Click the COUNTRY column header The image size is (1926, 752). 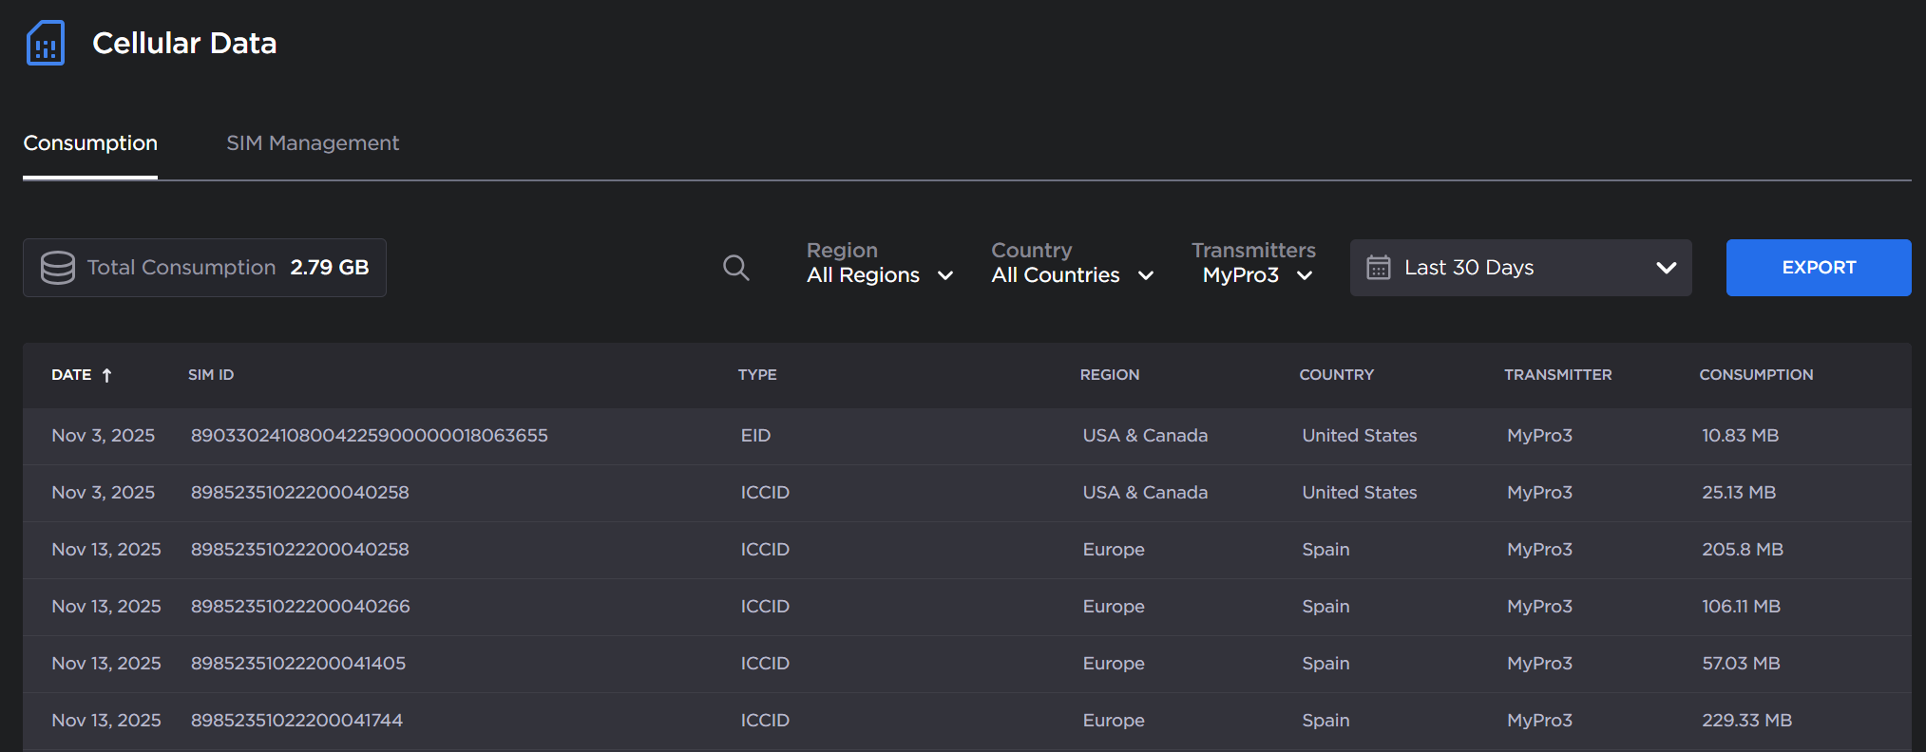(1336, 375)
